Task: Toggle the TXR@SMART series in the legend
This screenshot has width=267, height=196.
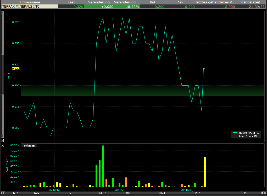Action: pyautogui.click(x=246, y=133)
